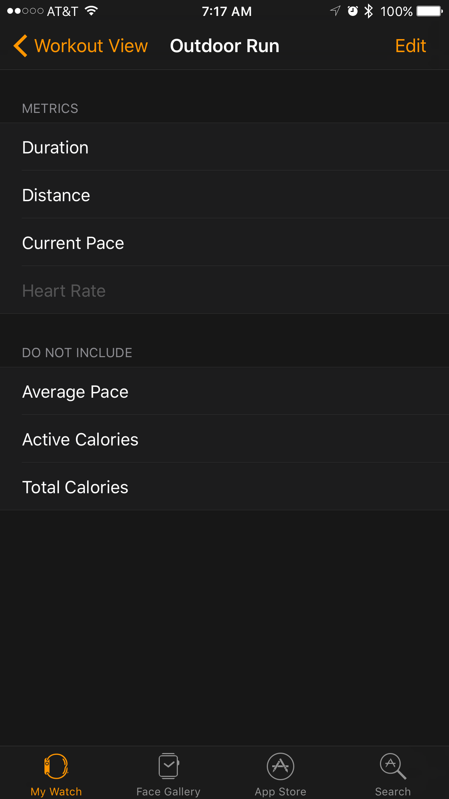Tap the Face Gallery tab label

[168, 791]
